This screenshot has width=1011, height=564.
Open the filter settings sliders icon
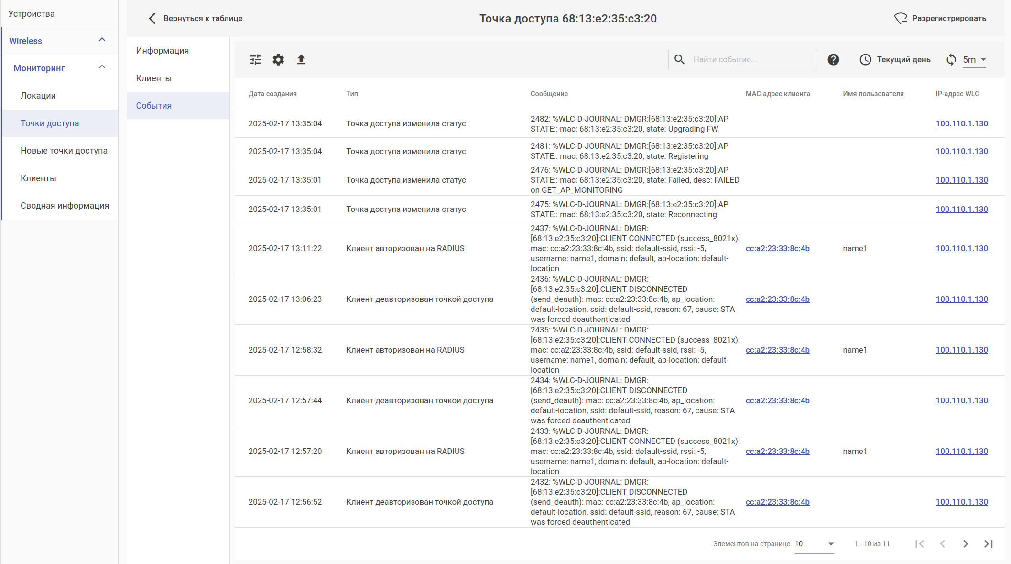point(255,60)
